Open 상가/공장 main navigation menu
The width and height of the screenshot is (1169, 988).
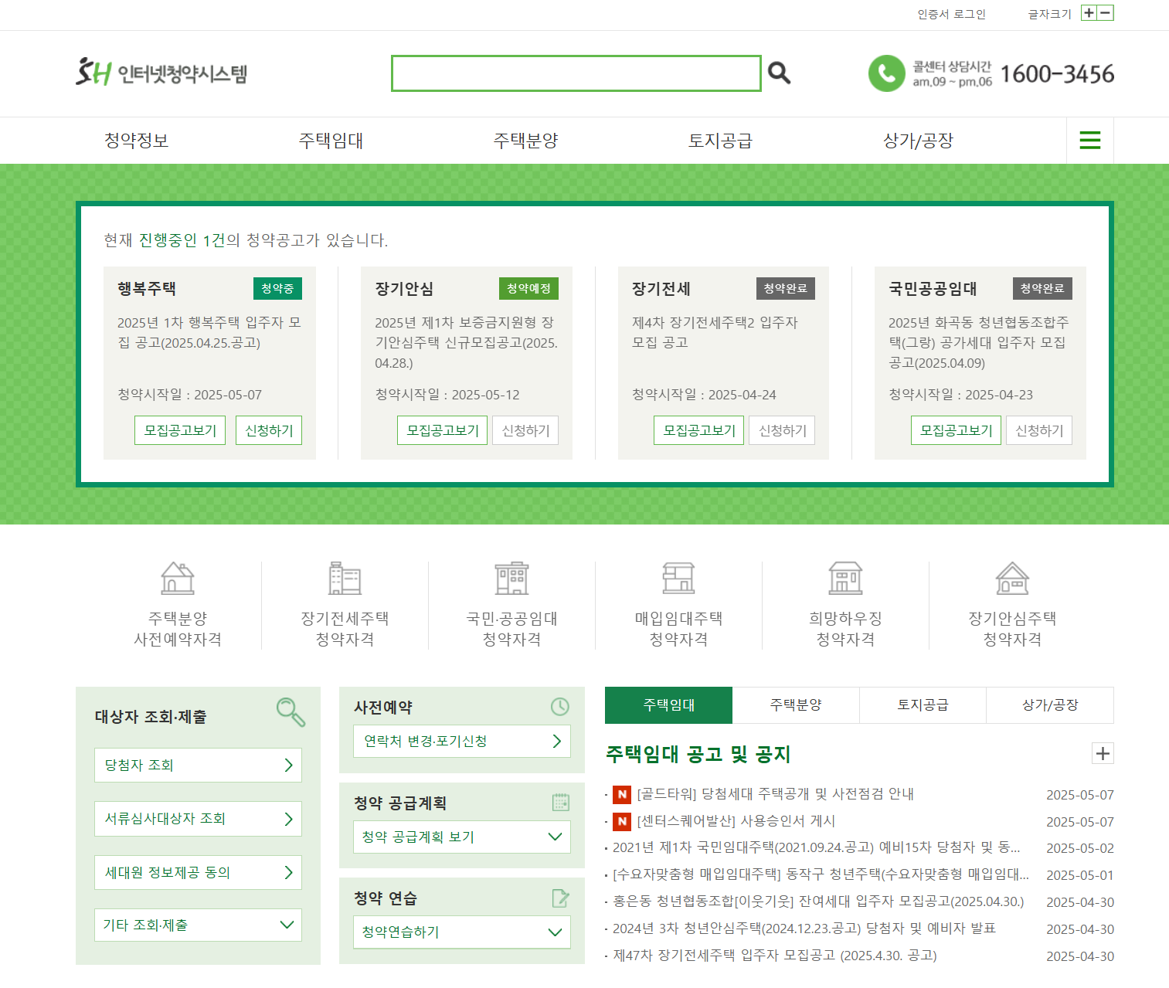coord(918,141)
